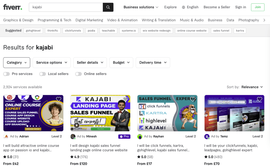Image resolution: width=270 pixels, height=166 pixels.
Task: Expand the Budget filter
Action: click(x=121, y=63)
